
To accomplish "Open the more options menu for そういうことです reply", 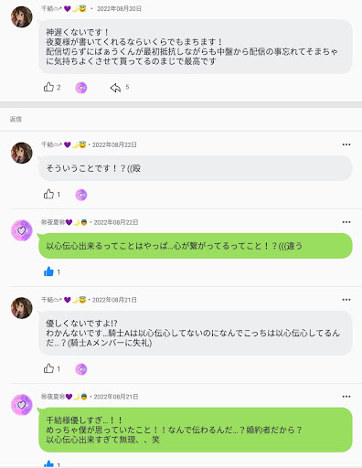I will pos(346,144).
